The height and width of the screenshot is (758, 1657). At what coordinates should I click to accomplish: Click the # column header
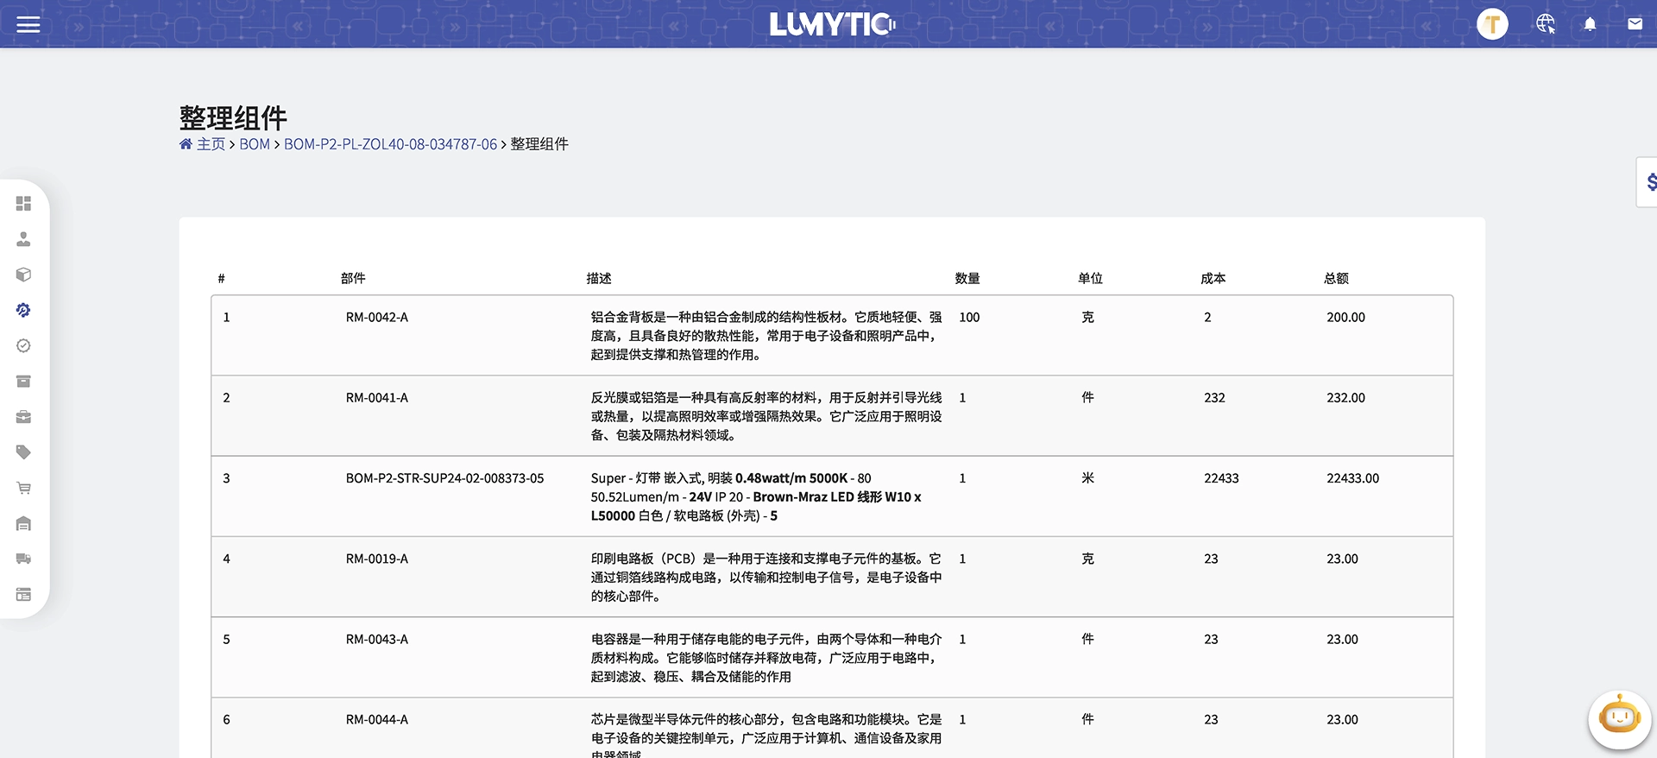coord(222,278)
